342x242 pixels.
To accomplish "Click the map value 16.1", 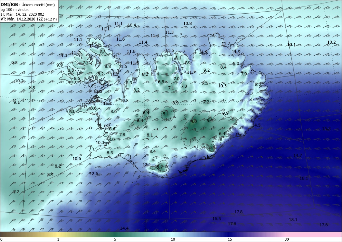I will coord(304,179).
